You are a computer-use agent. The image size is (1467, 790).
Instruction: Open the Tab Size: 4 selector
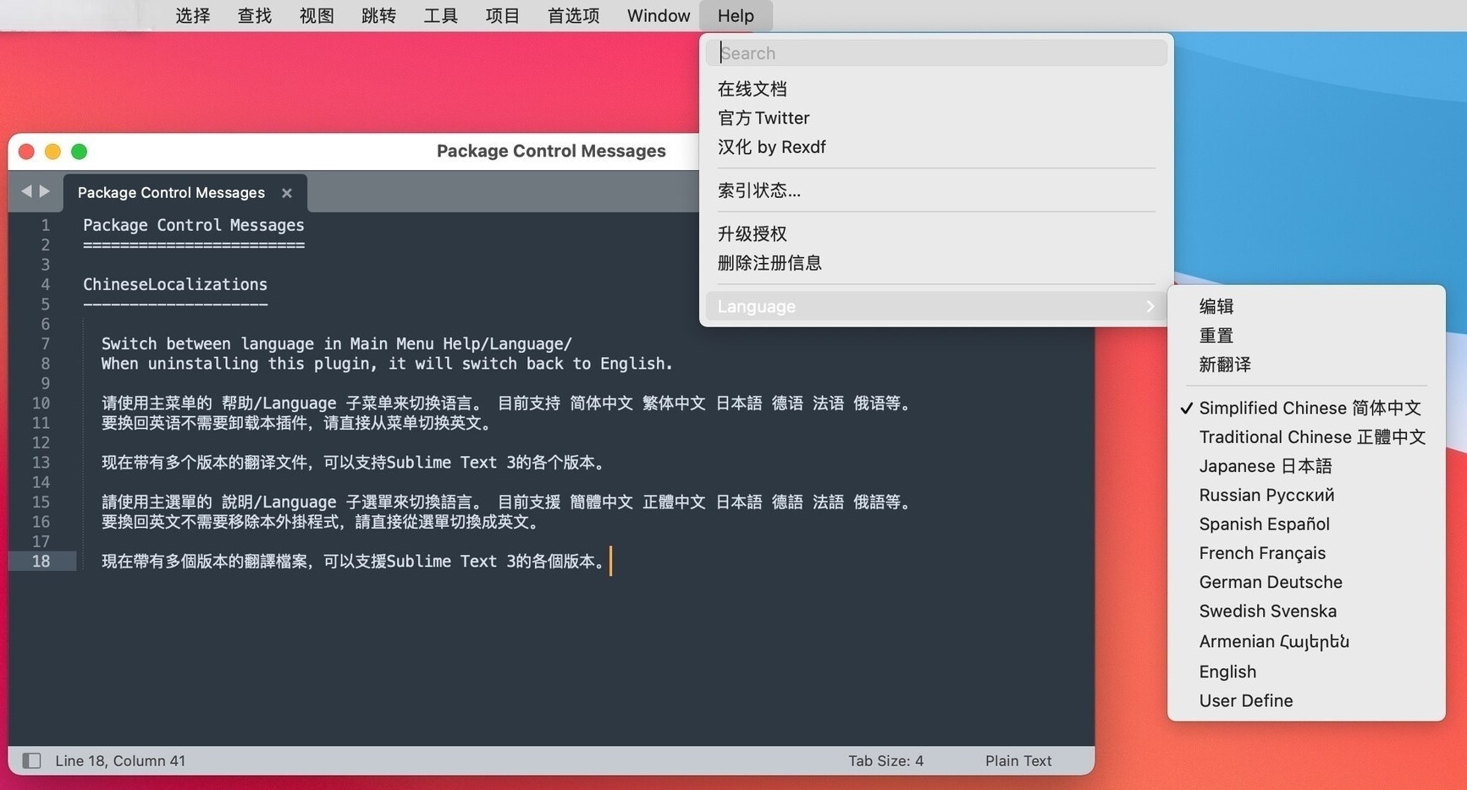[885, 760]
